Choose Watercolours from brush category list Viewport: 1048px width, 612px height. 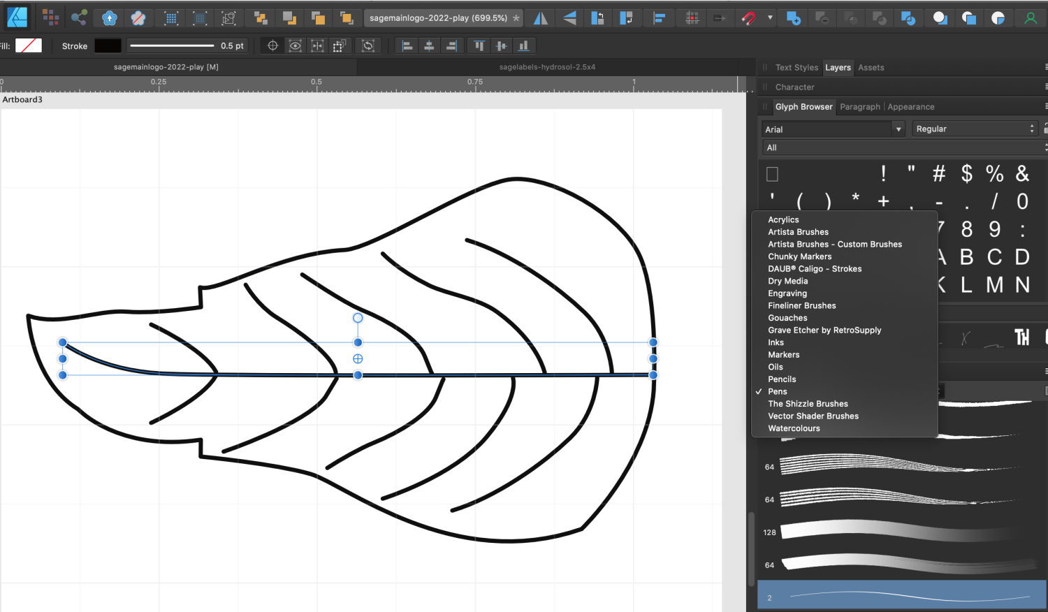coord(794,428)
